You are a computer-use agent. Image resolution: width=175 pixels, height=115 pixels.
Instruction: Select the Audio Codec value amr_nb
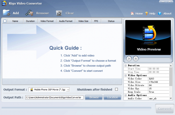tap(159, 99)
